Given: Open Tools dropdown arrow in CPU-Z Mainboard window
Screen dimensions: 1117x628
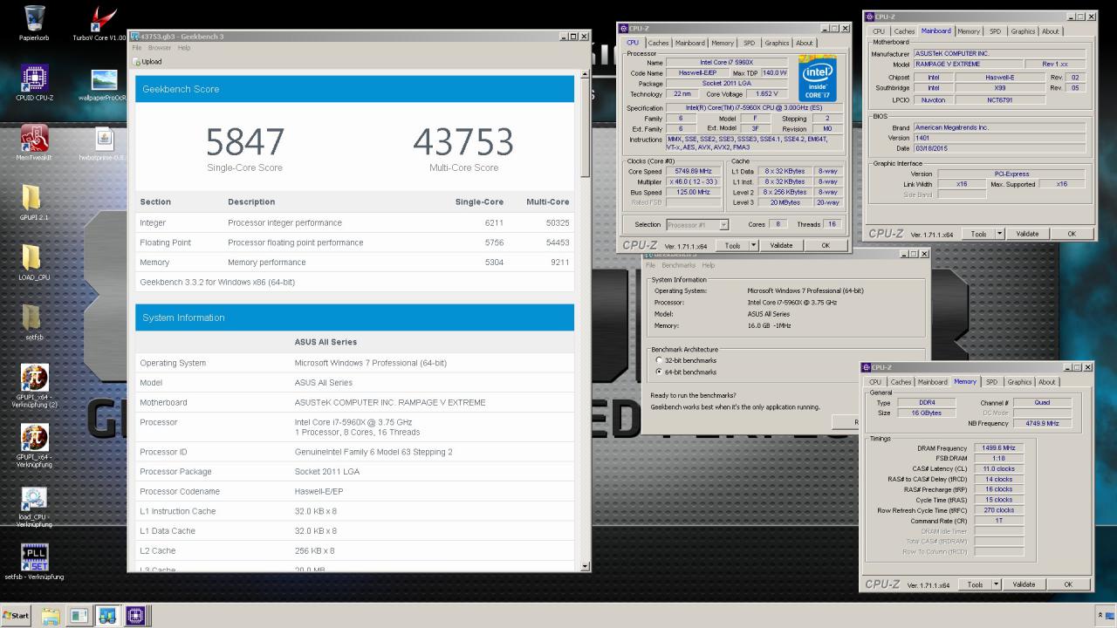Looking at the screenshot, I should (x=999, y=234).
